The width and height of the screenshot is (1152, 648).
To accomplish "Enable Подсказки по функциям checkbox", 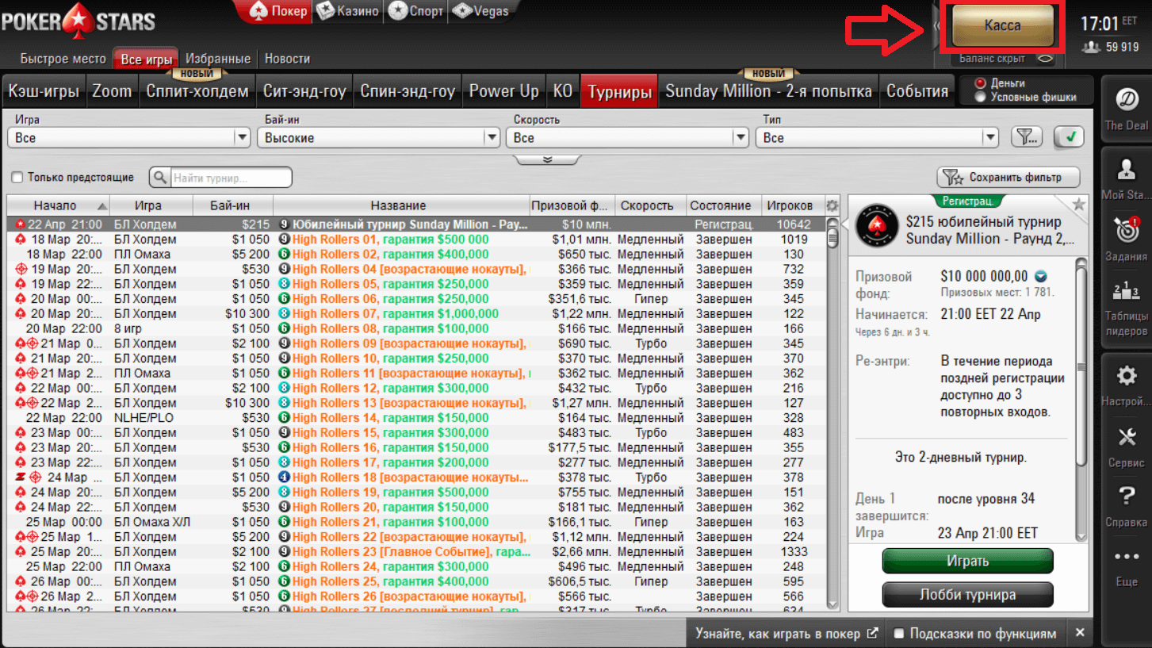I will click(x=899, y=633).
